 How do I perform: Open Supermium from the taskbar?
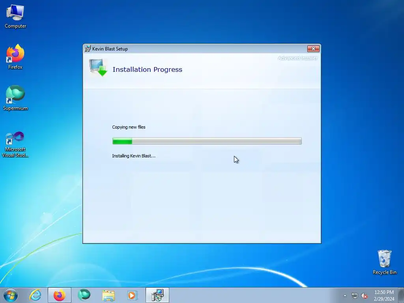tap(84, 295)
